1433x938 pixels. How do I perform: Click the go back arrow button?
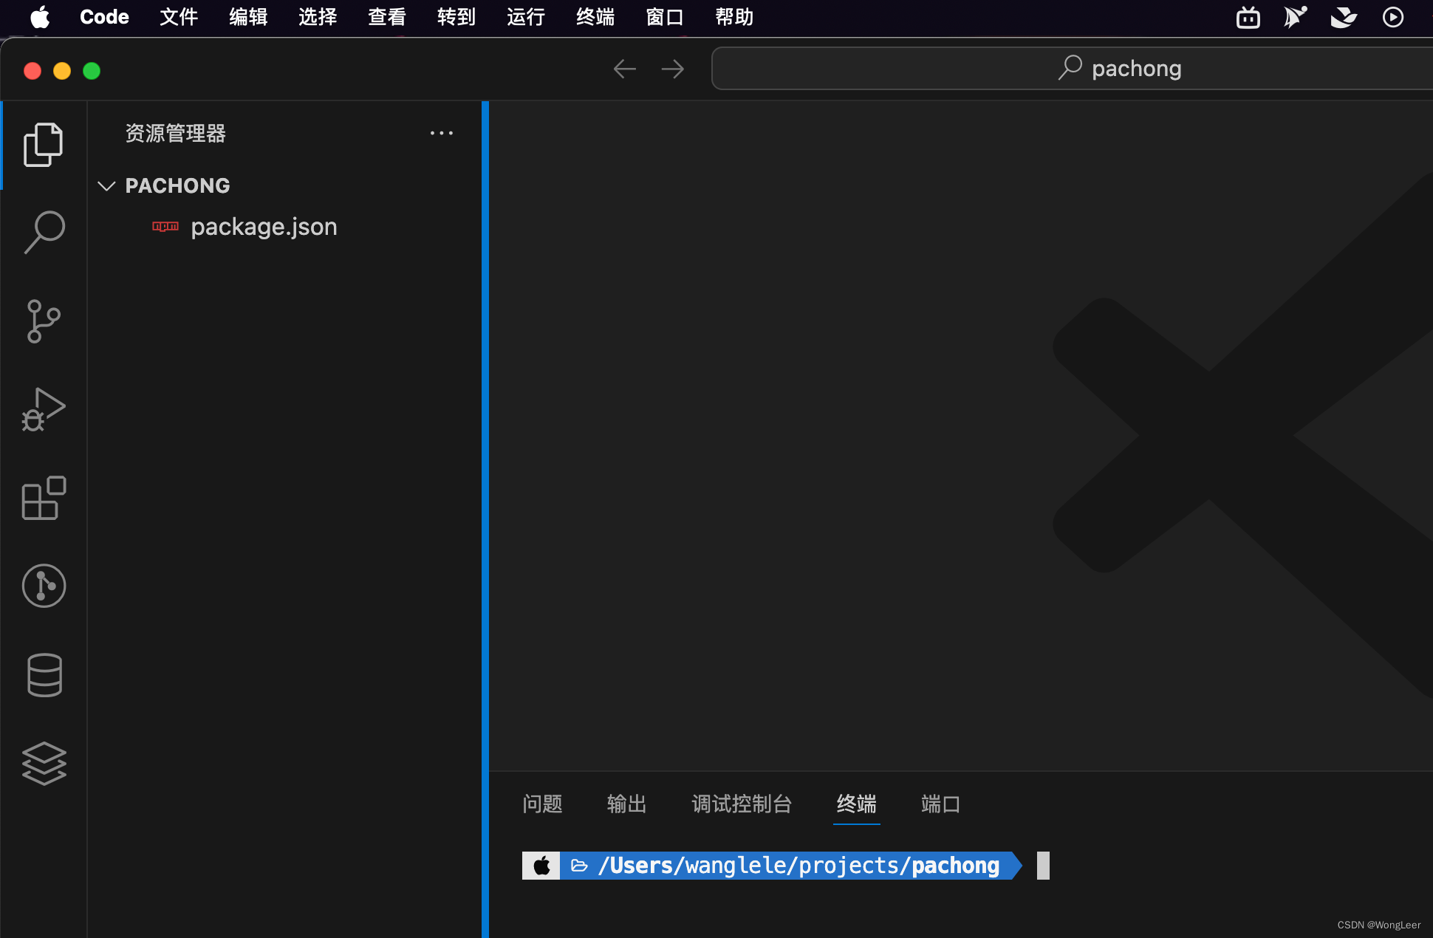624,69
